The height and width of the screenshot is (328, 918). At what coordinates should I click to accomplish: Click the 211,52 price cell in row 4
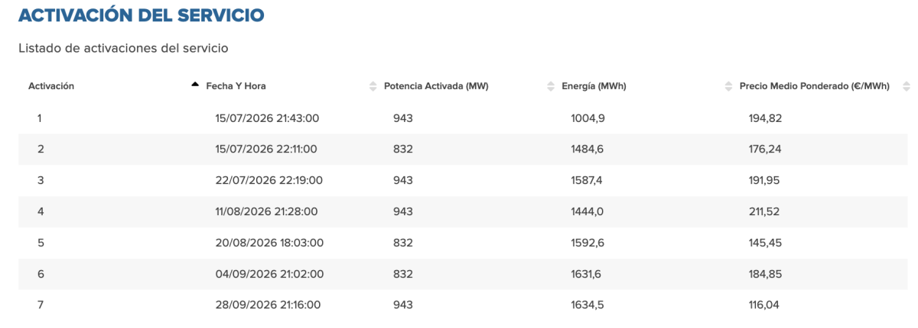[x=765, y=212]
